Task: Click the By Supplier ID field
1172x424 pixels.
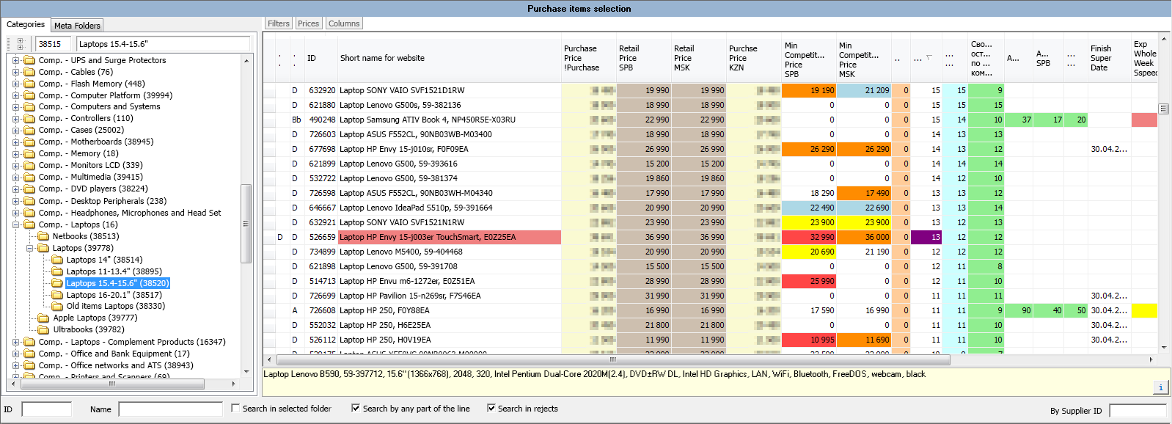Action: click(x=1138, y=411)
